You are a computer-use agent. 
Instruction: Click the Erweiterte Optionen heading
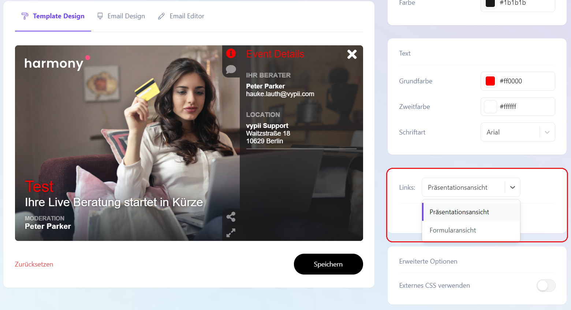point(428,261)
